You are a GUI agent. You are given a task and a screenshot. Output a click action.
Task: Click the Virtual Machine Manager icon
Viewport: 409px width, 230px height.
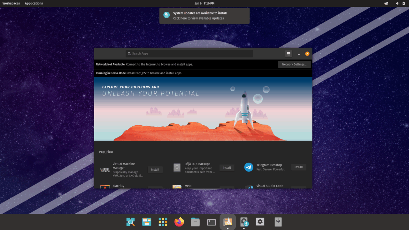[x=105, y=170]
